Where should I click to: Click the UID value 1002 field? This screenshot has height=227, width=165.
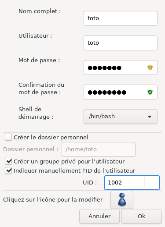[117, 183]
